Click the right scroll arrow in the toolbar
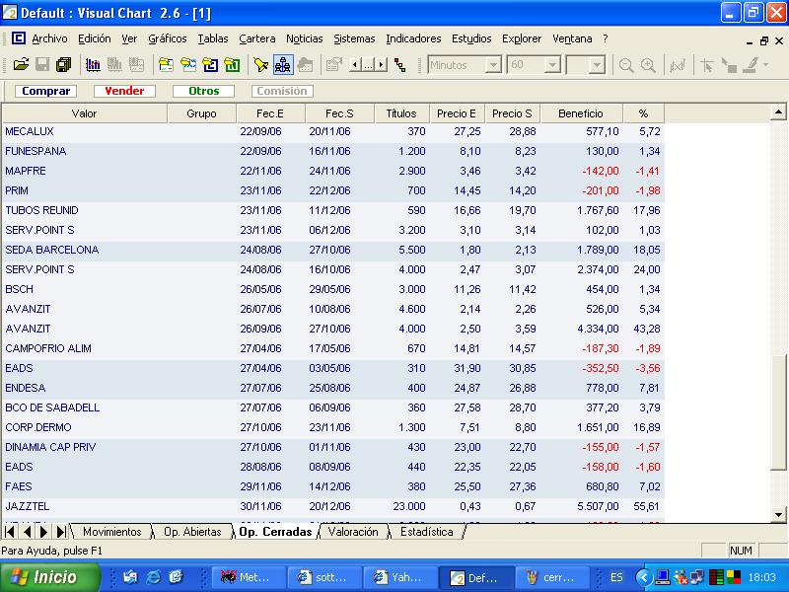Viewport: 789px width, 592px height. pyautogui.click(x=382, y=65)
